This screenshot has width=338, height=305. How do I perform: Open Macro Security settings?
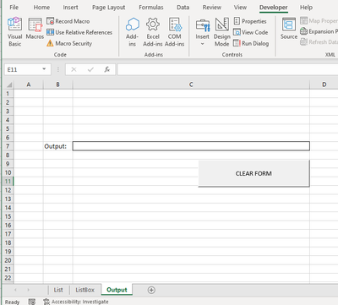[x=69, y=43]
